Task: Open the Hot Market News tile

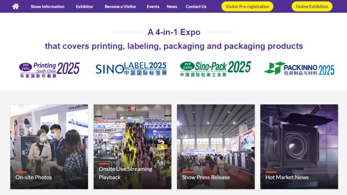Action: click(299, 147)
